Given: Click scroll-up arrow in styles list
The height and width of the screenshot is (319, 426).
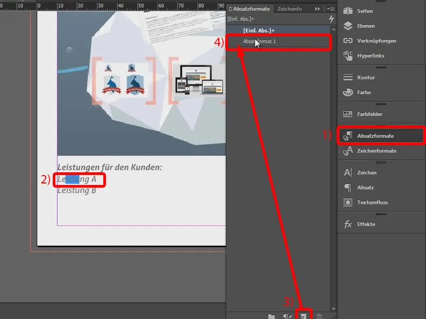Looking at the screenshot, I should click(334, 29).
